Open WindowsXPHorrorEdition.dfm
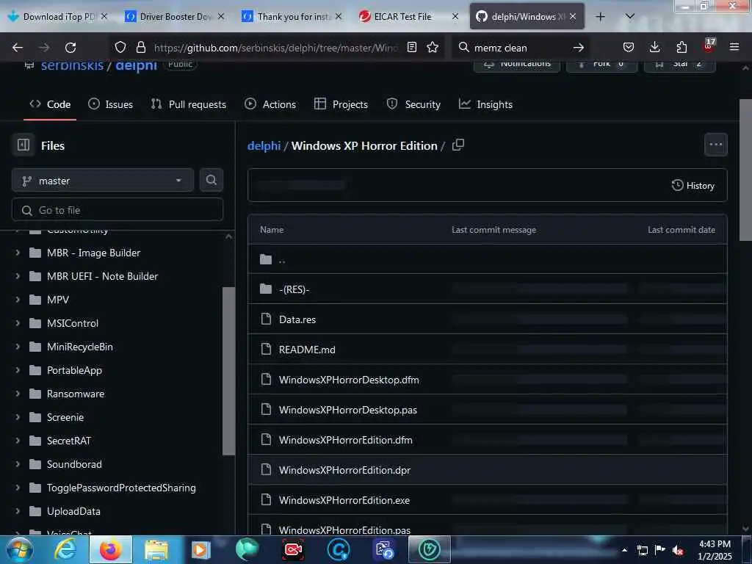Image resolution: width=752 pixels, height=564 pixels. coord(345,441)
